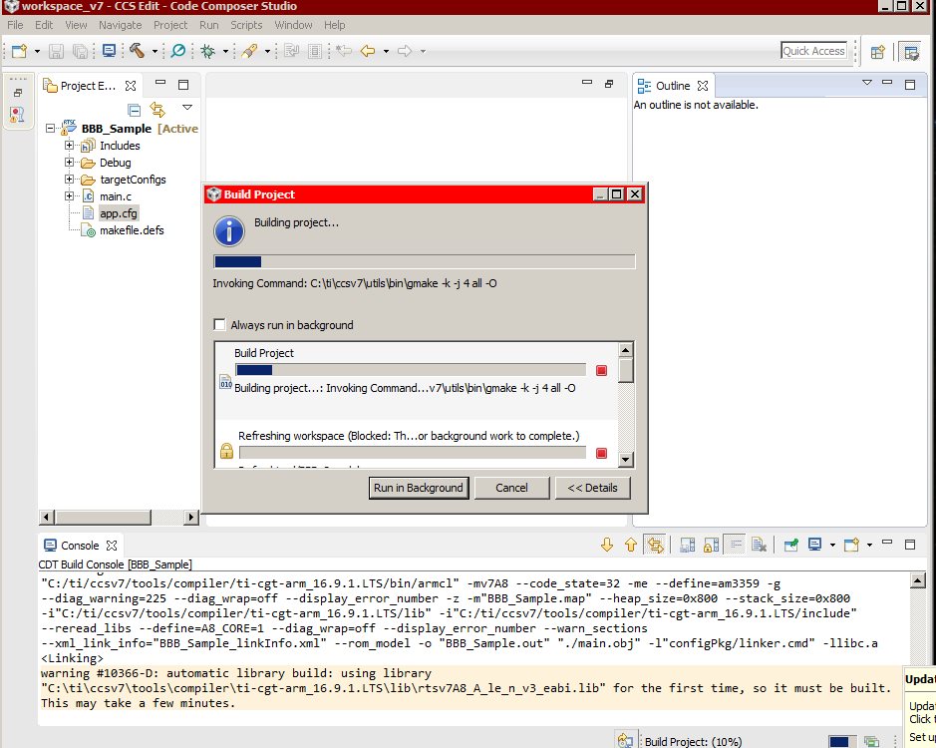The image size is (936, 748).
Task: Expand the Debug folder
Action: (x=69, y=162)
